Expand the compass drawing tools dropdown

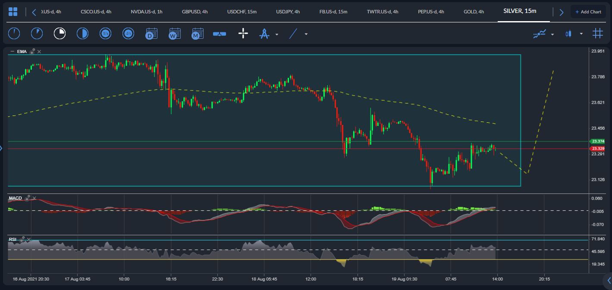coord(277,34)
